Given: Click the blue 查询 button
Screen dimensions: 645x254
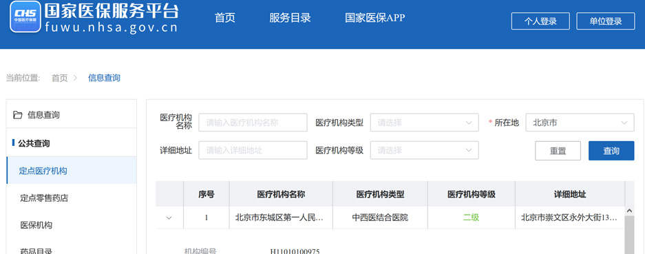Looking at the screenshot, I should (611, 151).
